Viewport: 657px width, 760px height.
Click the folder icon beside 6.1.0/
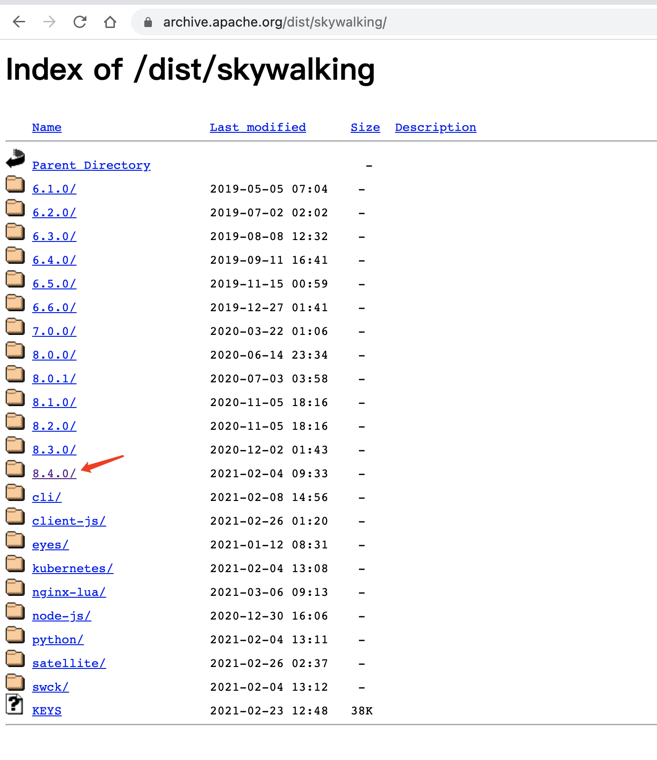click(15, 184)
